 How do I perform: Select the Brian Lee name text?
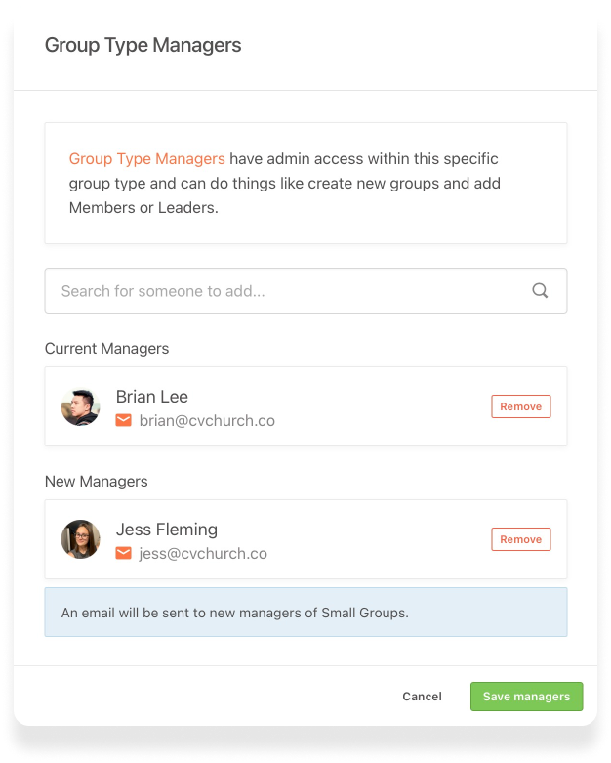(152, 397)
